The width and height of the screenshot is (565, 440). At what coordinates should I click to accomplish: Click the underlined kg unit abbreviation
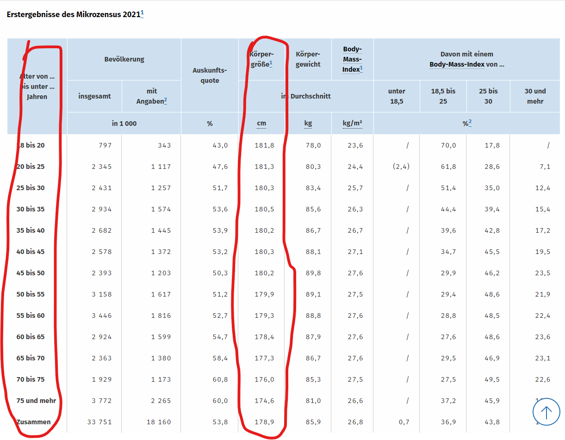pos(308,123)
